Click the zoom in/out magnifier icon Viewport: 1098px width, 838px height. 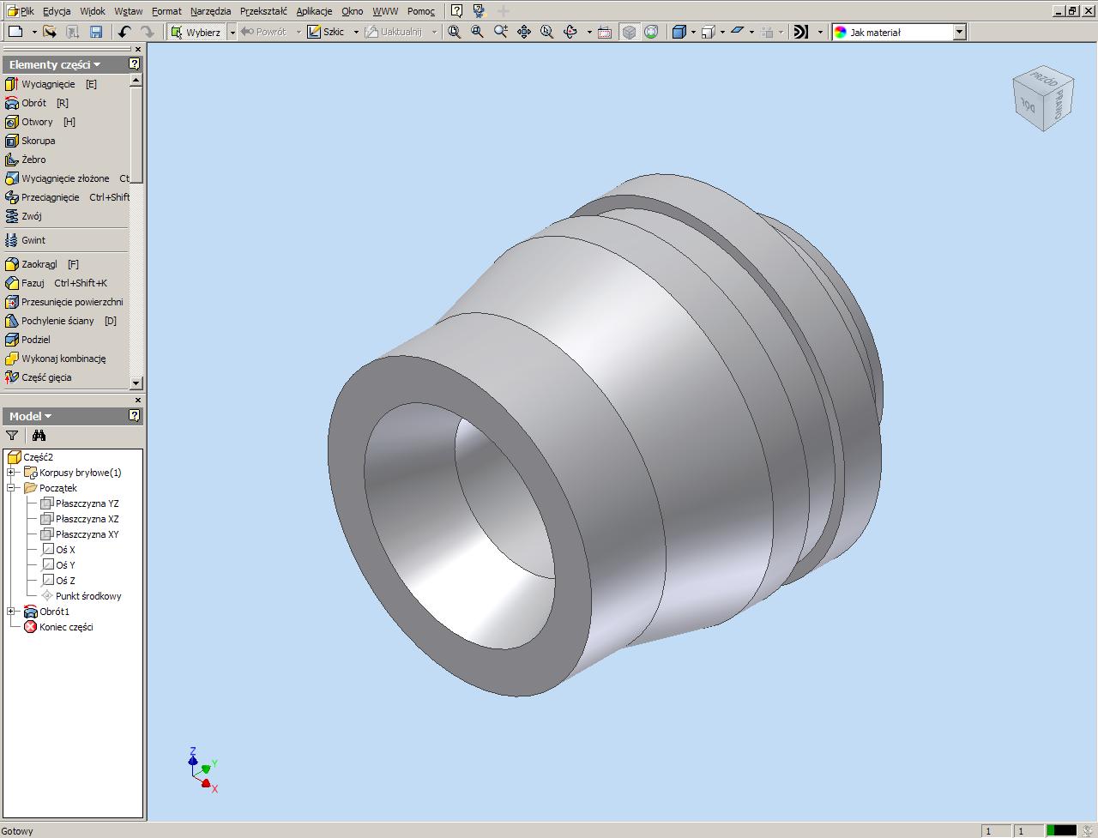(501, 32)
